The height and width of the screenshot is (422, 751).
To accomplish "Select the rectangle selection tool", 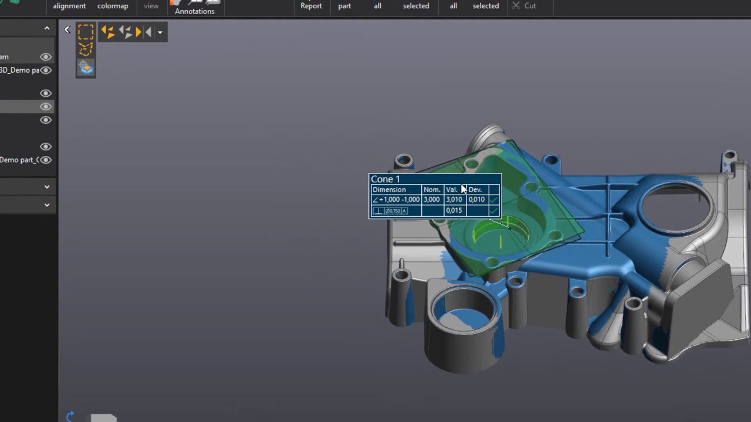I will pos(86,31).
